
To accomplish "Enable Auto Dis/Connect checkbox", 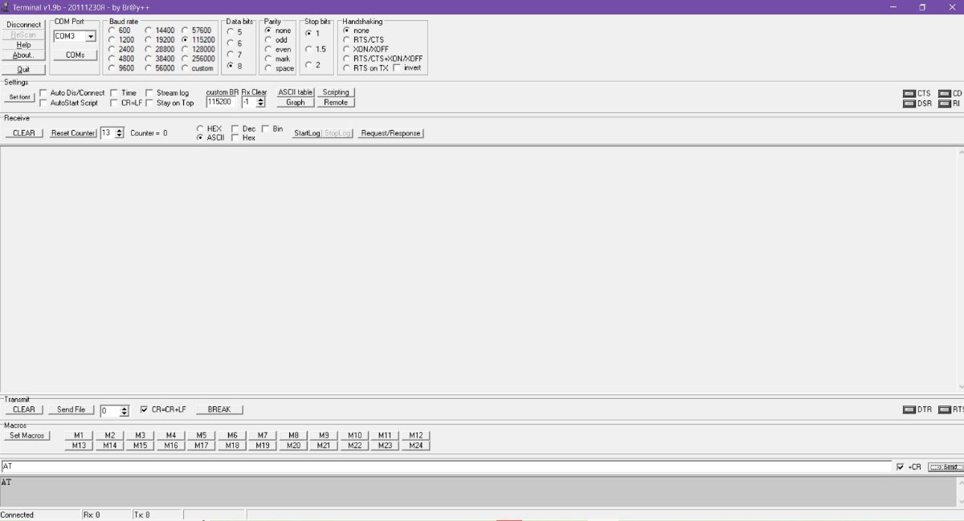I will click(43, 93).
